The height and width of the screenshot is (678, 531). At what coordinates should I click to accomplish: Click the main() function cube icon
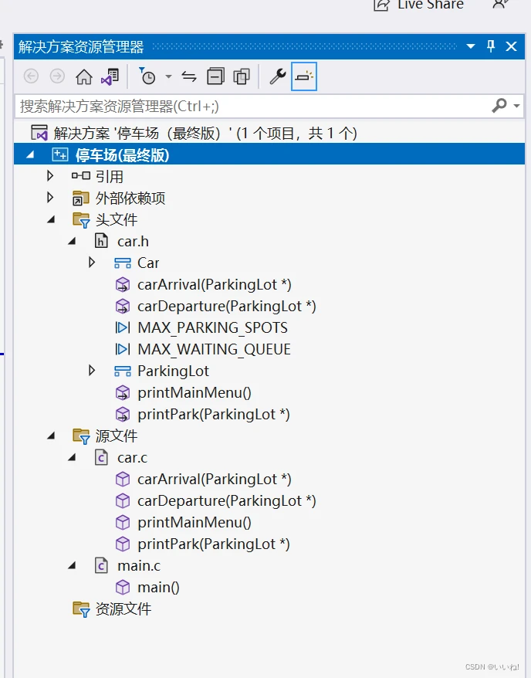pos(123,587)
